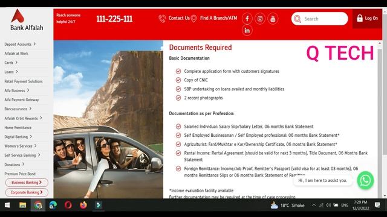Open Alfalah at Work menu item
387x217 pixels.
(16, 54)
